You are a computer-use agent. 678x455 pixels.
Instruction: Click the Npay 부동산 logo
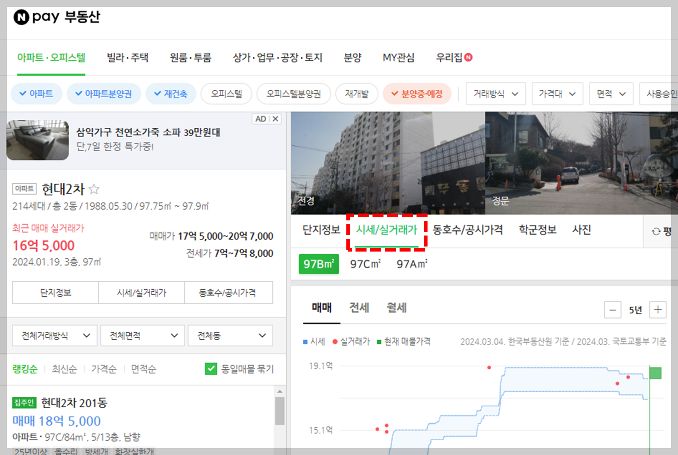(56, 17)
